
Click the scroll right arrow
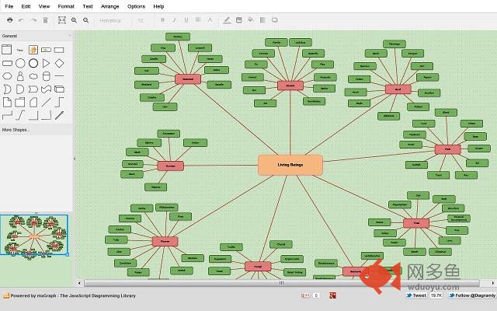point(493,283)
